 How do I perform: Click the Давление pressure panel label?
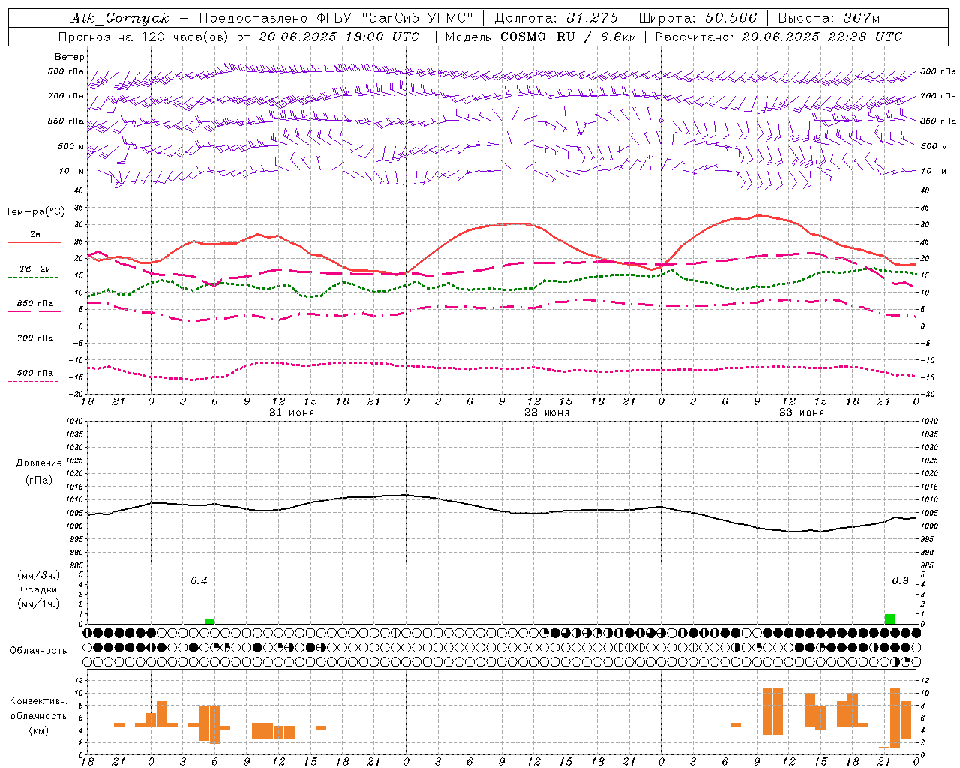click(39, 463)
